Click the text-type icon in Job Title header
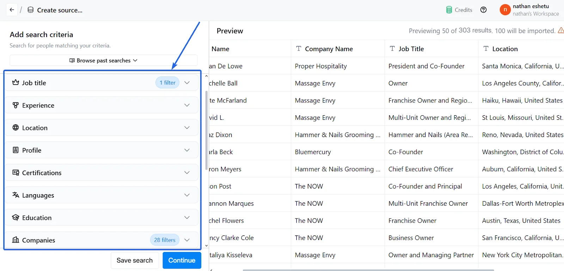Viewport: 564px width, 271px height. point(392,49)
